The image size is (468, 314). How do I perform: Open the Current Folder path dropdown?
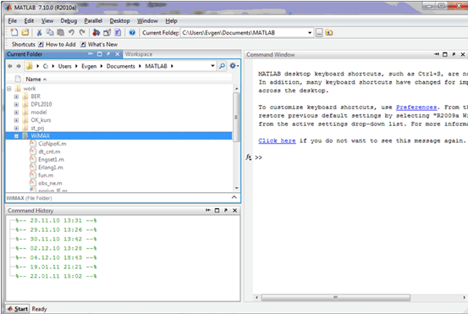tap(310, 32)
